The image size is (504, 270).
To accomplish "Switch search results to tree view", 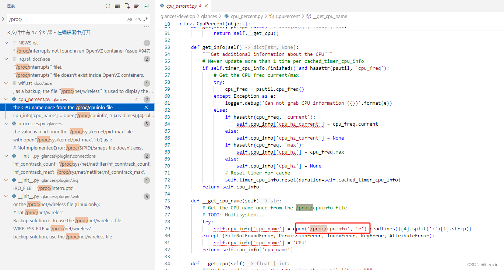I will [x=136, y=6].
